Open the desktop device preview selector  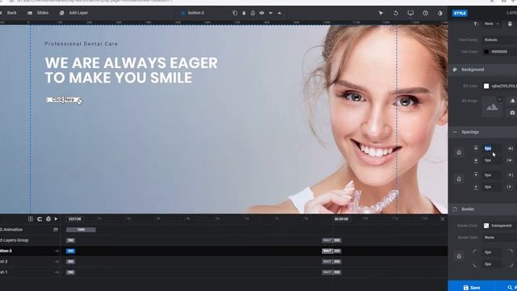click(x=410, y=13)
